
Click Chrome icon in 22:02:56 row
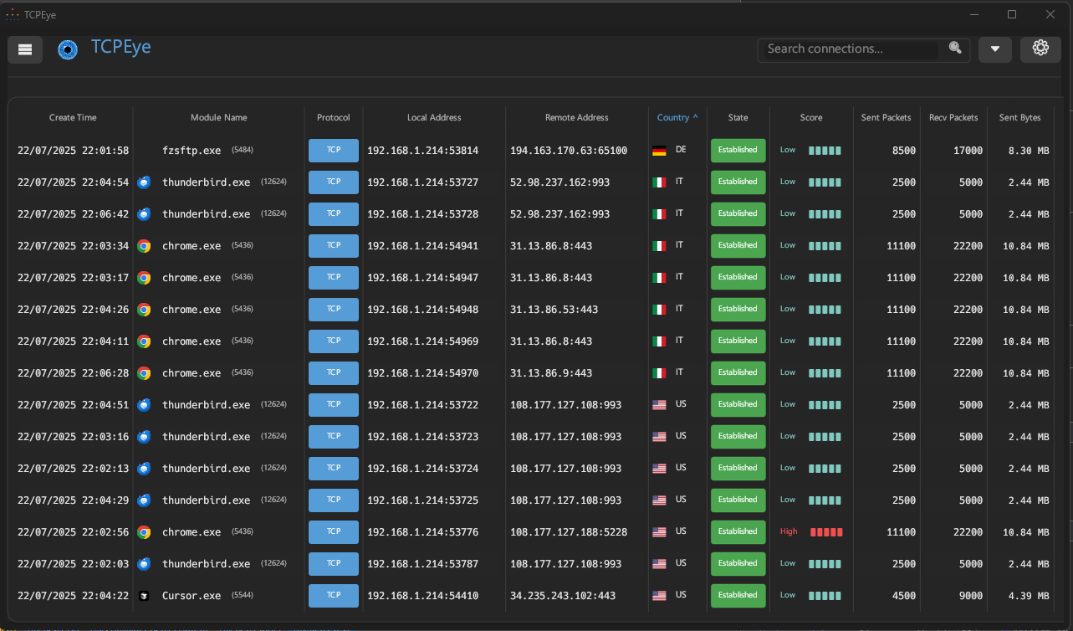point(144,532)
